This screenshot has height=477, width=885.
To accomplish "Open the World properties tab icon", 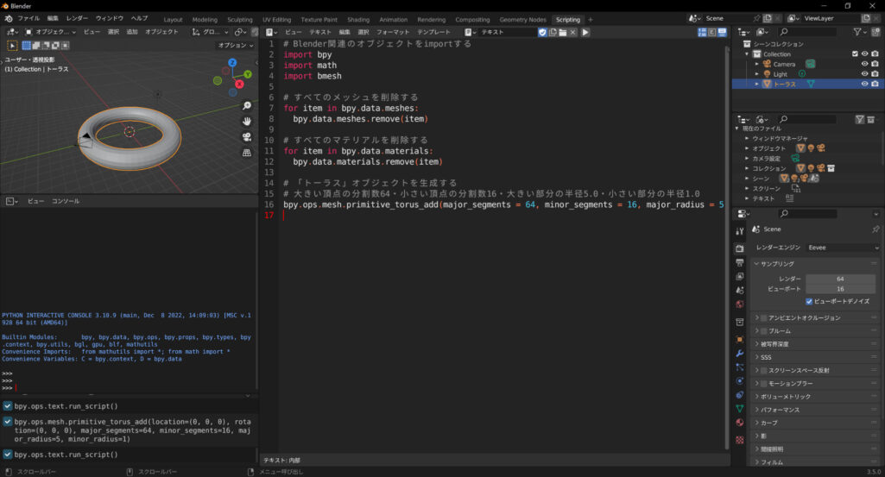I will [740, 304].
